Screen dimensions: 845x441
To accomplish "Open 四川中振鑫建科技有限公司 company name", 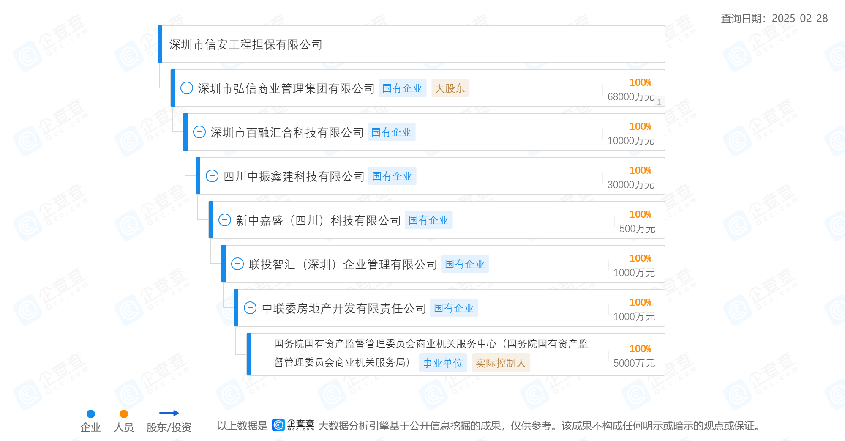I will pyautogui.click(x=294, y=176).
